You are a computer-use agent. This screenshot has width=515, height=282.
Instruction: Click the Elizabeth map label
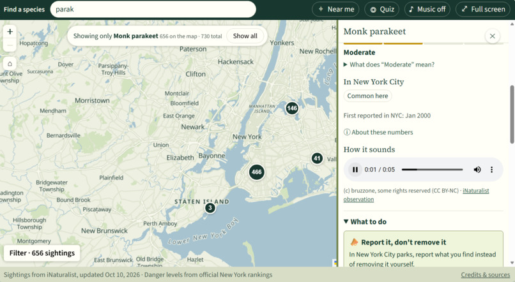180,158
